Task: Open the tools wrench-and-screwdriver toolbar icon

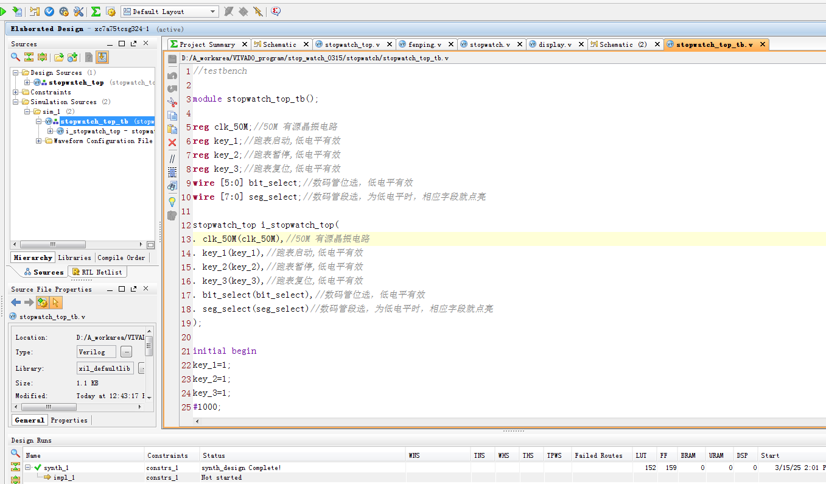Action: point(79,12)
